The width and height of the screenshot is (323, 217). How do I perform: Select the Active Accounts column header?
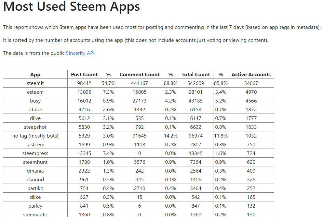251,74
